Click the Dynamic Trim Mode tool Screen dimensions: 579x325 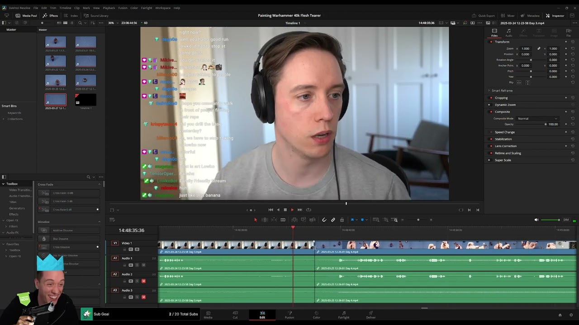pos(274,220)
